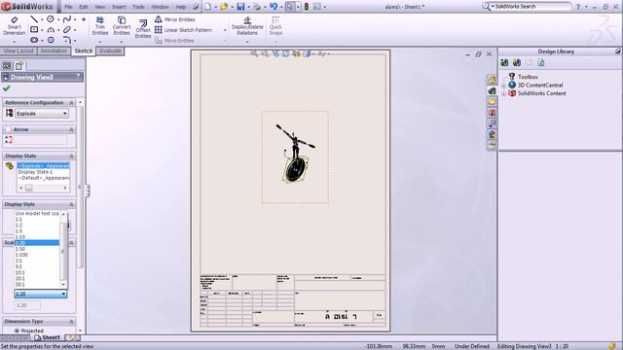
Task: Select Toolbox in Design Library
Action: click(528, 77)
